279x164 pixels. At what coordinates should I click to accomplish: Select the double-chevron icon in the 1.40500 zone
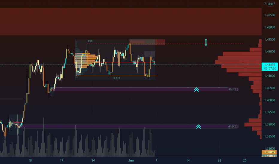point(196,89)
